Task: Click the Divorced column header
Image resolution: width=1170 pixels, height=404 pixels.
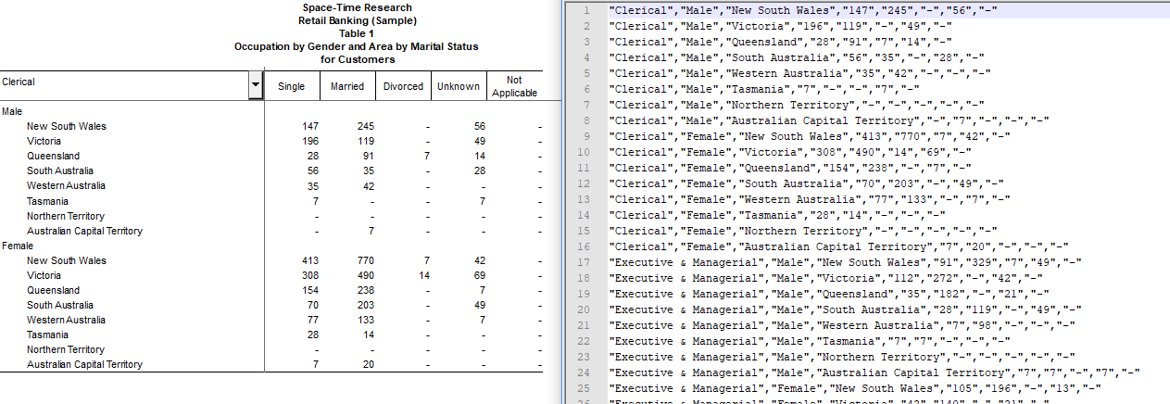Action: pos(402,87)
